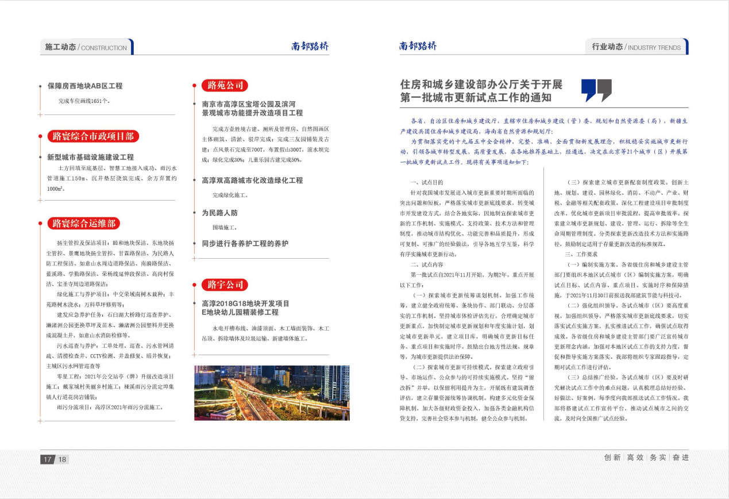Click the item （三）探索建立城市更新配套制度政策

point(617,182)
